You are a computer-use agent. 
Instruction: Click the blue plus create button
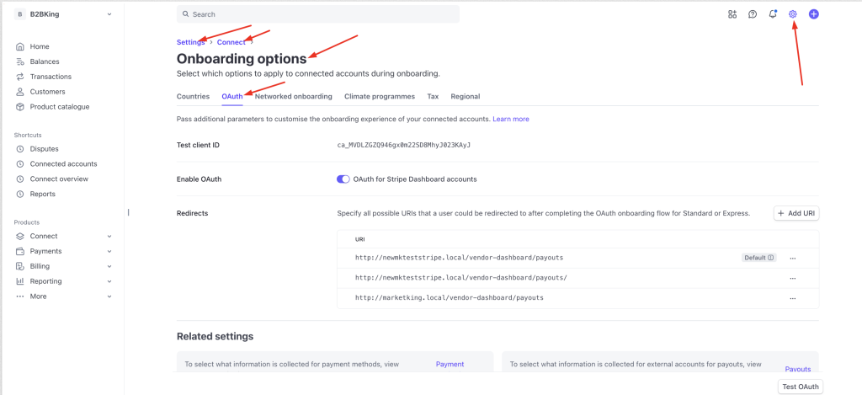click(x=813, y=14)
